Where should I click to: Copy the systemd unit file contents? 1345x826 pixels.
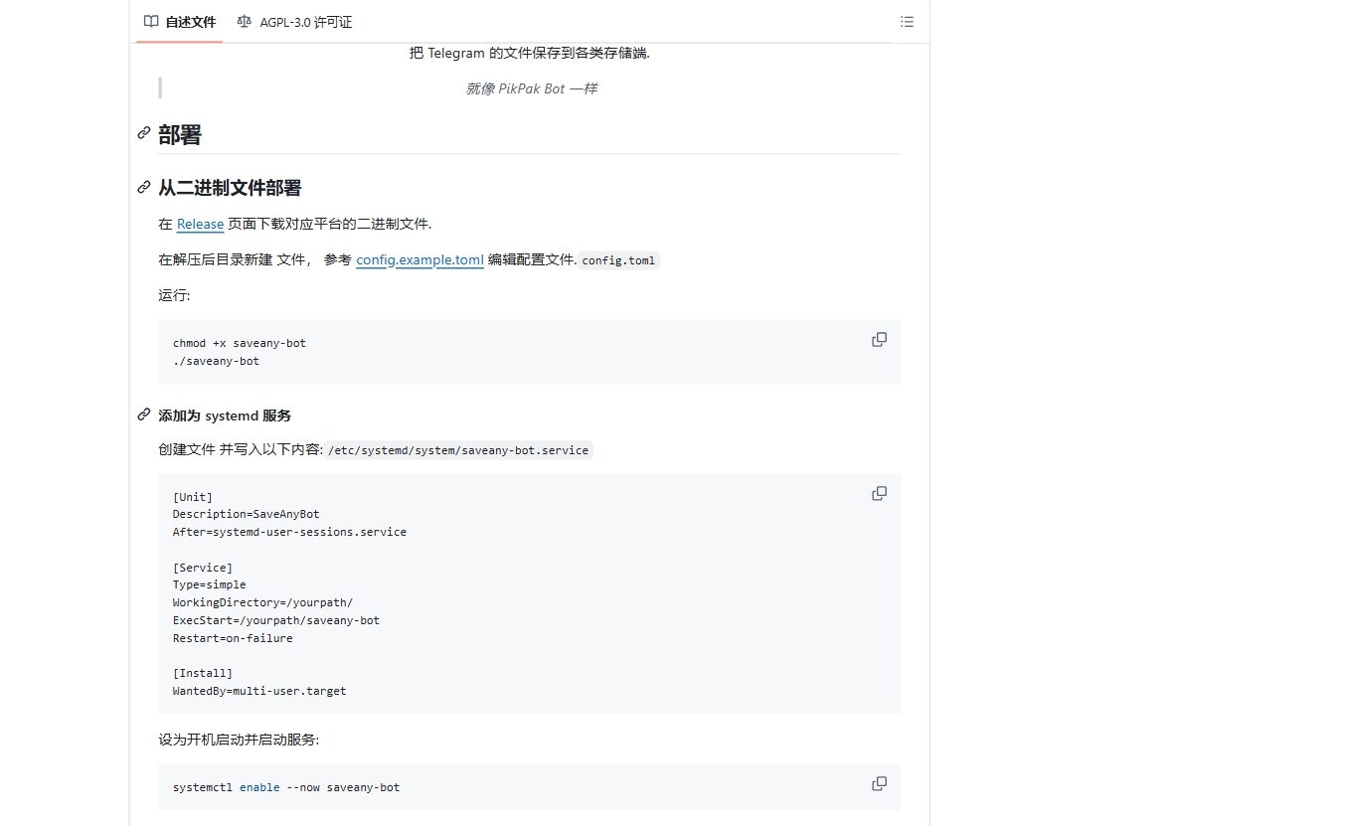(879, 494)
